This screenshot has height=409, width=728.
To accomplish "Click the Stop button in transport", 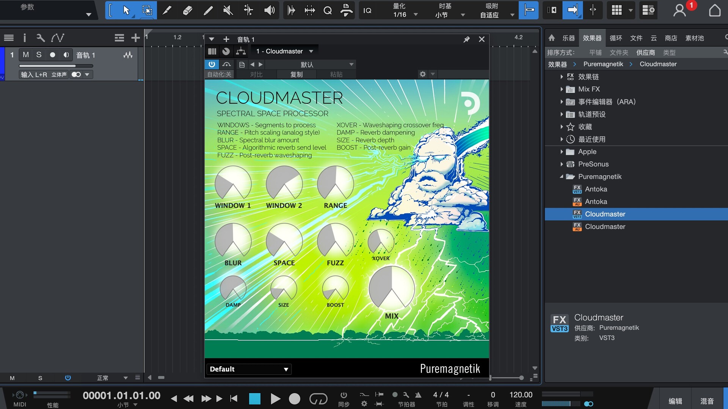I will pos(255,398).
